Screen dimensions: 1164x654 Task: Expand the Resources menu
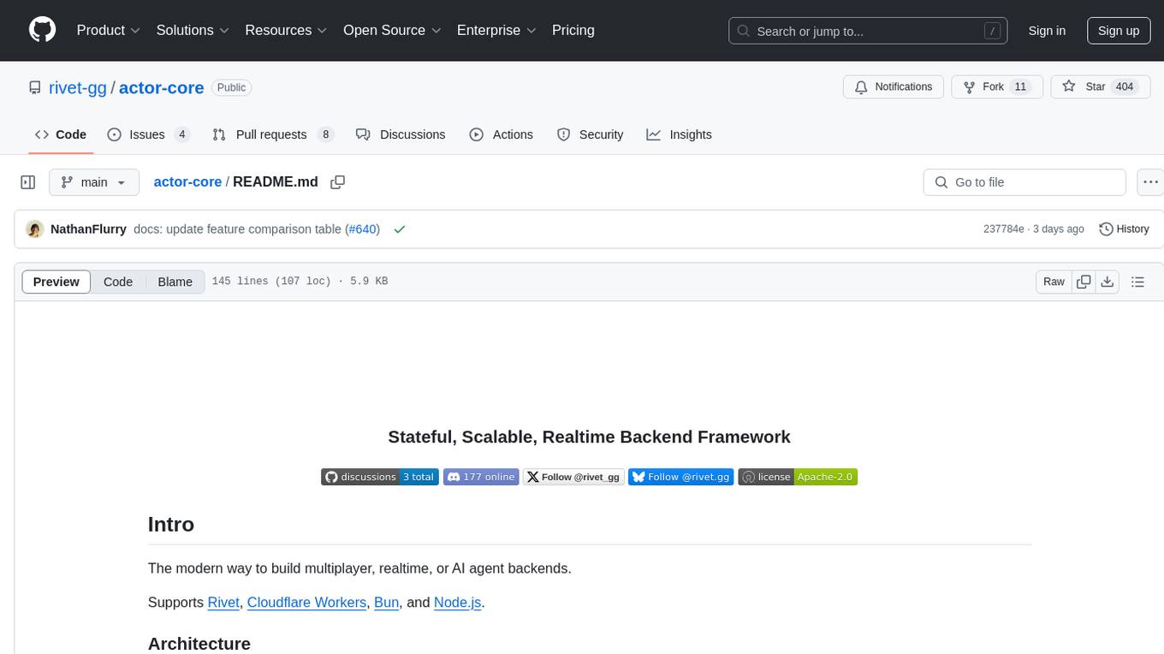click(x=286, y=30)
